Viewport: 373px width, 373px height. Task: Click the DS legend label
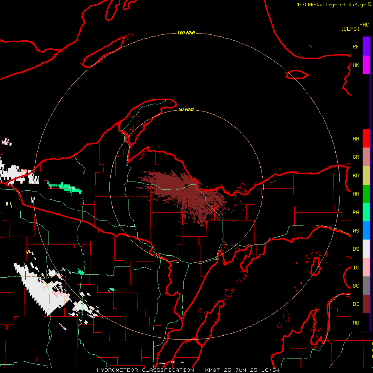click(356, 249)
